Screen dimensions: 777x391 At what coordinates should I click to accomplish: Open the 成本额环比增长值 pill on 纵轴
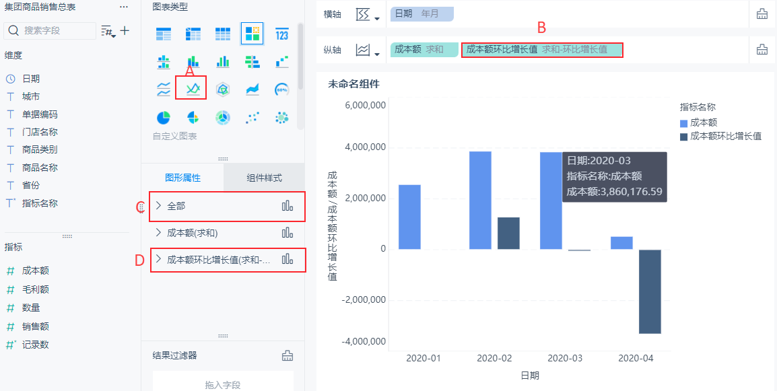[x=542, y=50]
